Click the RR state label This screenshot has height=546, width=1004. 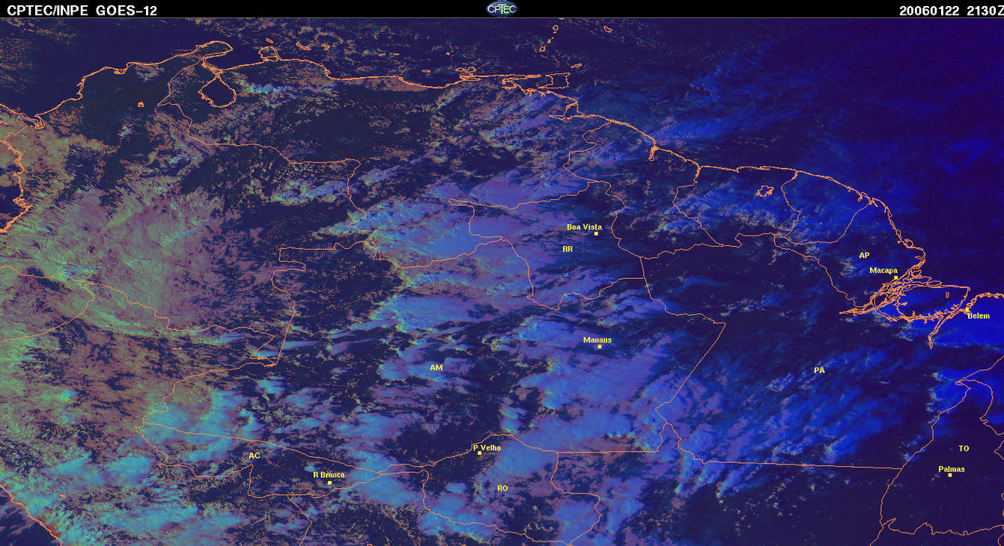coord(568,248)
